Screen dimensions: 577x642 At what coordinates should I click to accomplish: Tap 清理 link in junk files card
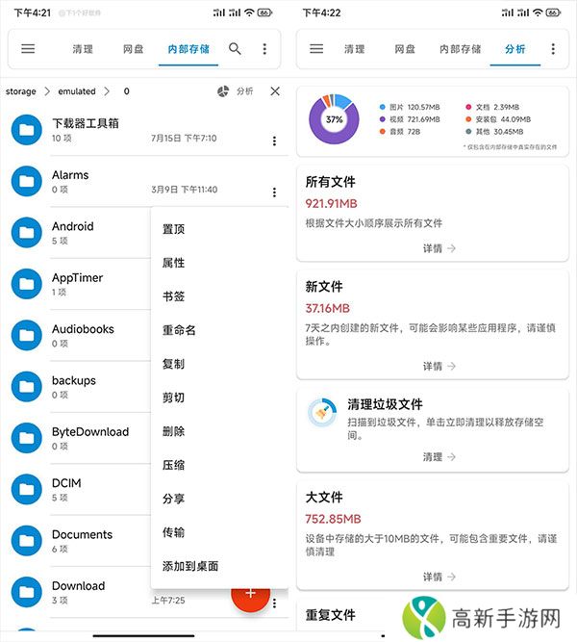(x=439, y=457)
